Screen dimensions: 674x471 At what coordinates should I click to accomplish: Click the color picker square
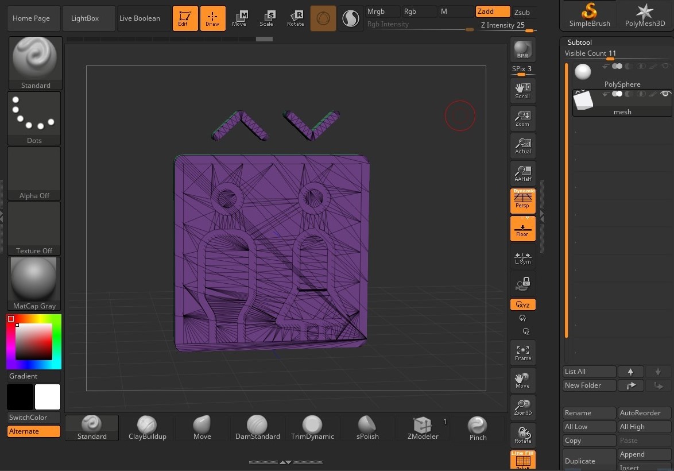coord(34,342)
